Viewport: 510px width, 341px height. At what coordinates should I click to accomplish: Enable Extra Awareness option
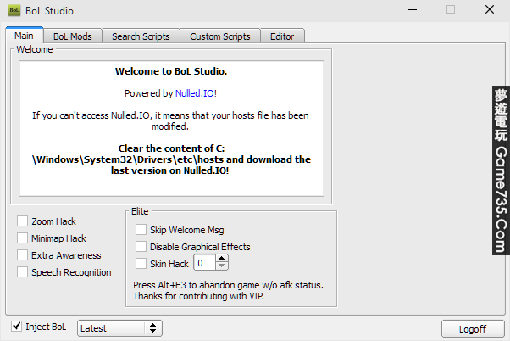[22, 255]
